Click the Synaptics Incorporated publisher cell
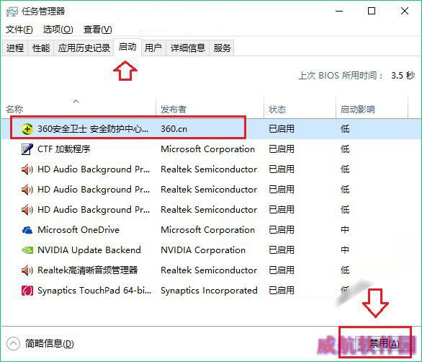 point(209,291)
